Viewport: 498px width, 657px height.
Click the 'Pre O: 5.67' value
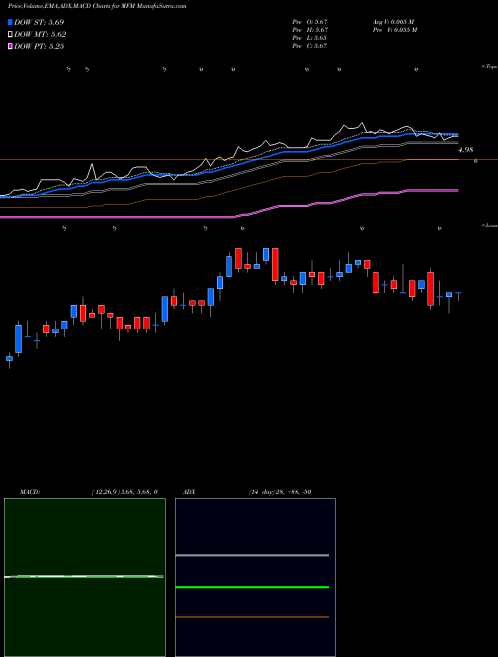pyautogui.click(x=310, y=22)
